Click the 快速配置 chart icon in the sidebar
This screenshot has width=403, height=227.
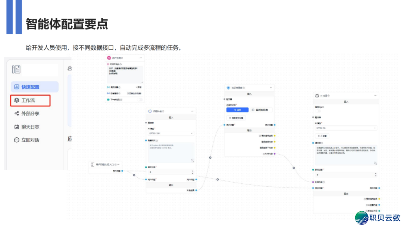click(x=16, y=87)
